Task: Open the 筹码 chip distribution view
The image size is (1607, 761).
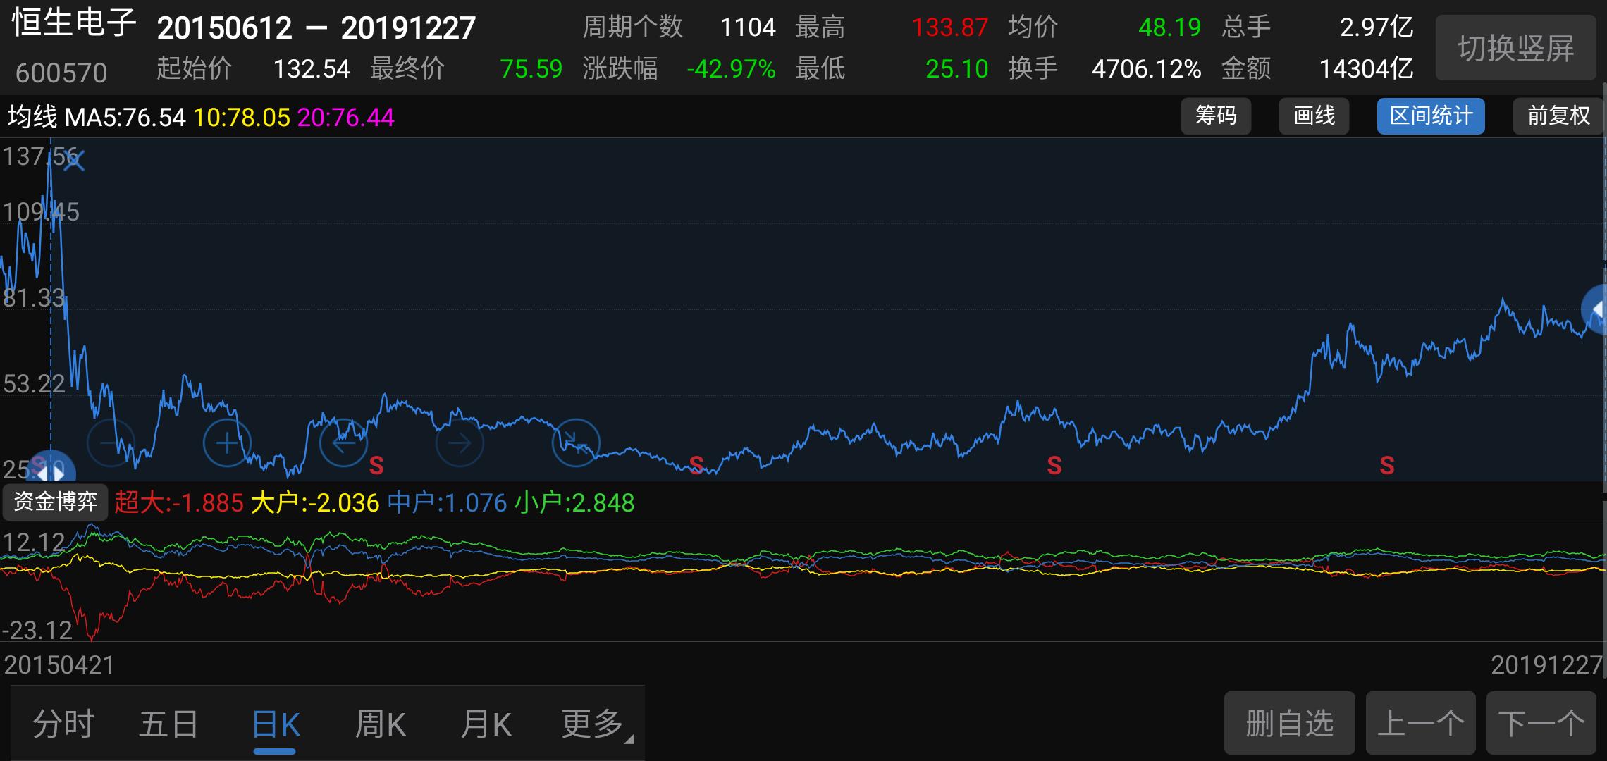Action: tap(1216, 116)
